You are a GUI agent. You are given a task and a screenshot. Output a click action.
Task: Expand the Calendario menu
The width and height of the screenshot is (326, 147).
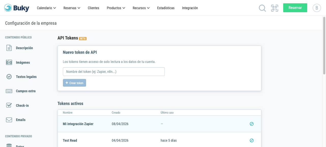tap(46, 8)
